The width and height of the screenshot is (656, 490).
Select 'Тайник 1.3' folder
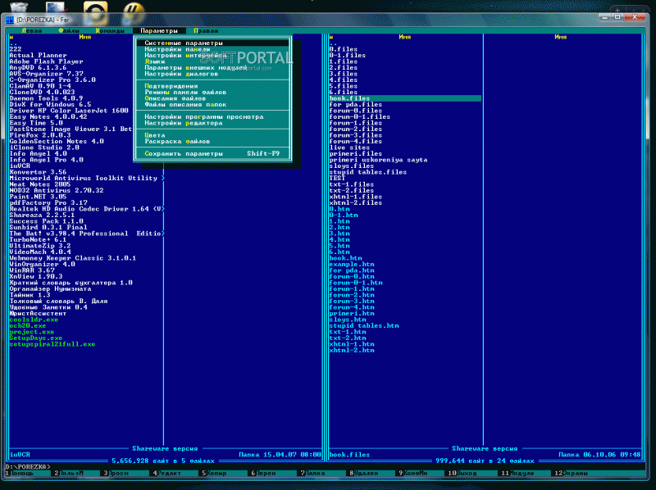coord(30,295)
